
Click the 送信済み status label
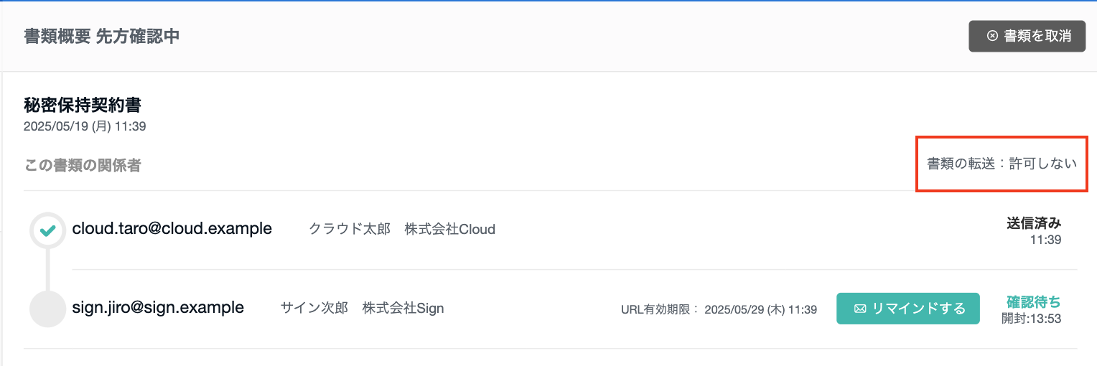click(1034, 223)
